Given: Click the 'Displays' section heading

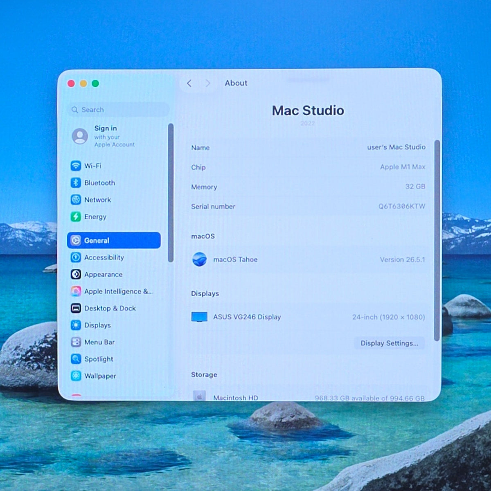Looking at the screenshot, I should [x=205, y=293].
